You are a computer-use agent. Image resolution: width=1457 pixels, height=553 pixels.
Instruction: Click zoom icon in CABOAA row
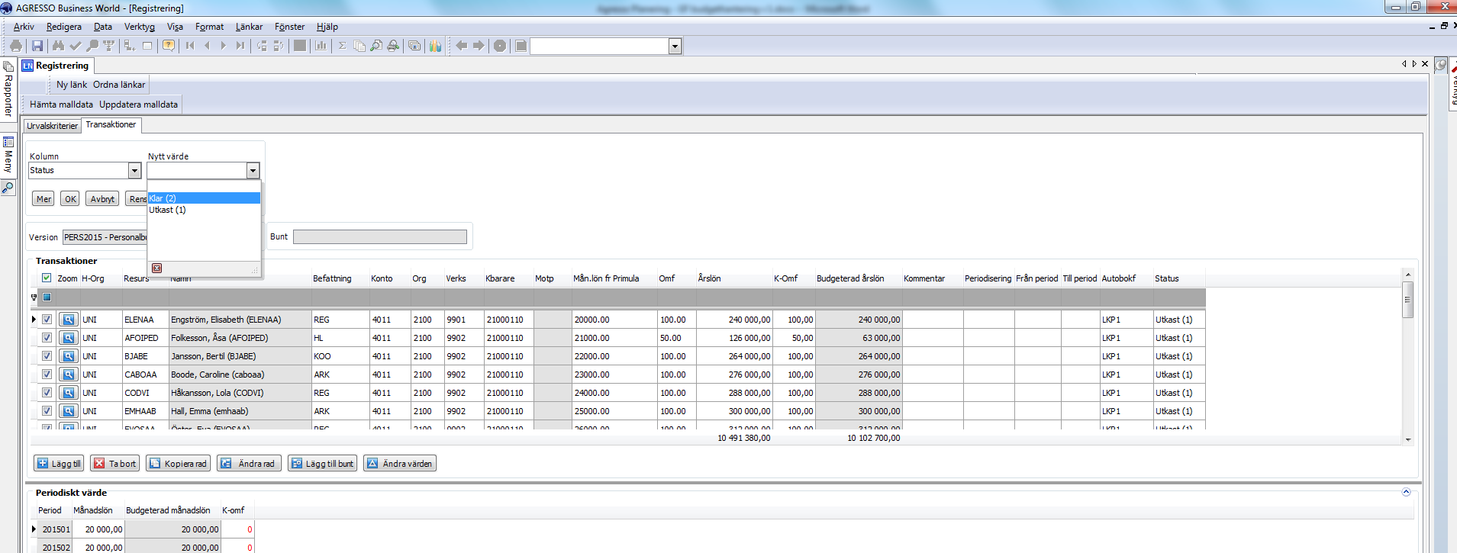(x=68, y=375)
